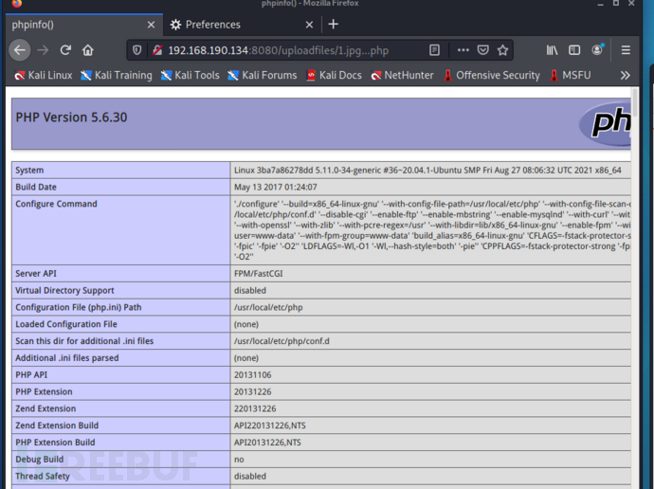The width and height of the screenshot is (654, 489).
Task: Open Kali Training bookmark
Action: 117,76
